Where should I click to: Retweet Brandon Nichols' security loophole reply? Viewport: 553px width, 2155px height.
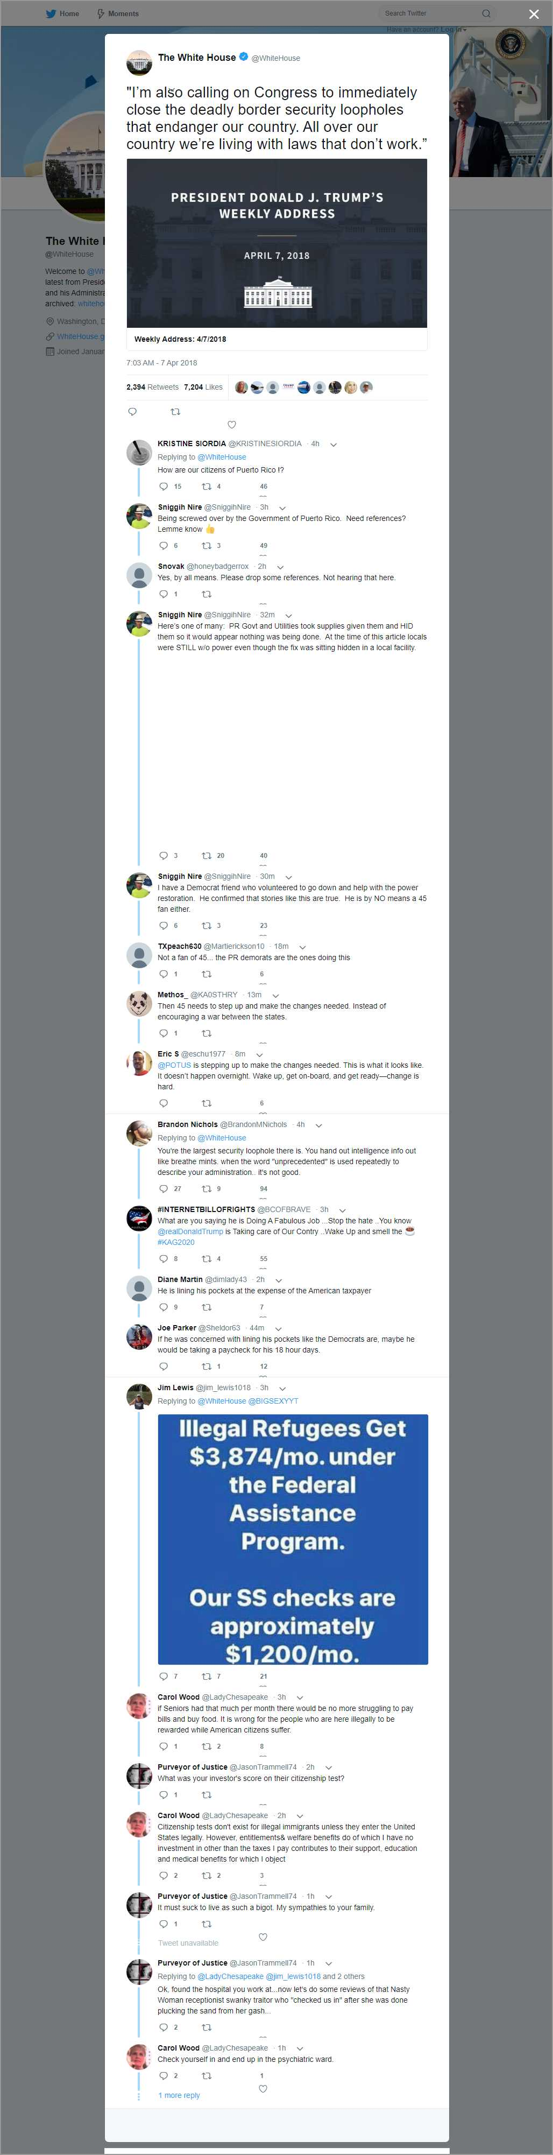[x=207, y=1189]
